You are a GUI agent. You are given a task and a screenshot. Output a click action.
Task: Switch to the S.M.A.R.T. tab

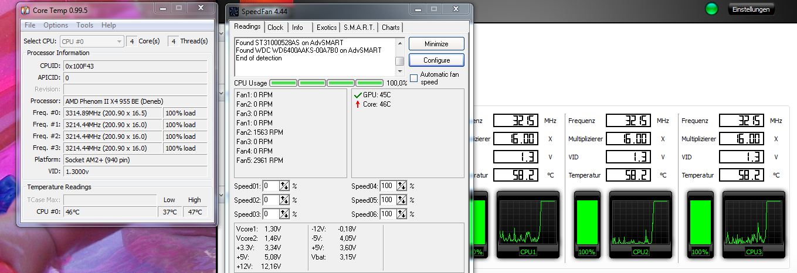(360, 27)
